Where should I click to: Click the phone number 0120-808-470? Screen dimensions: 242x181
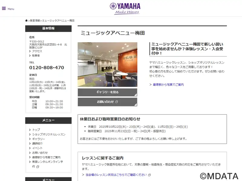click(47, 67)
